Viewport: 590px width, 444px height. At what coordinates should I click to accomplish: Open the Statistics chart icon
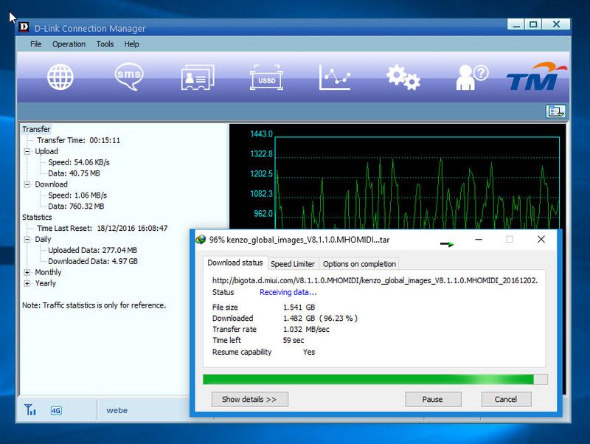point(334,77)
